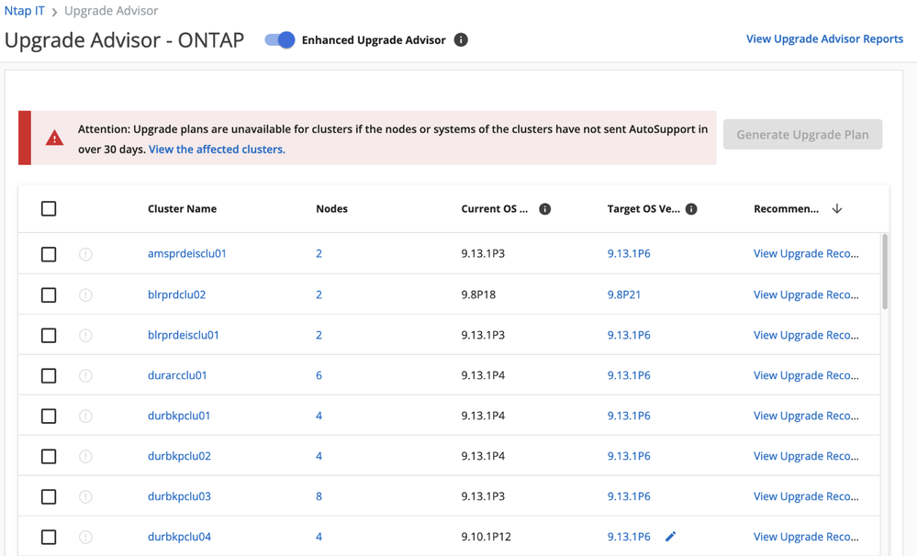917x556 pixels.
Task: Open Ntap IT breadcrumb link
Action: tap(24, 11)
